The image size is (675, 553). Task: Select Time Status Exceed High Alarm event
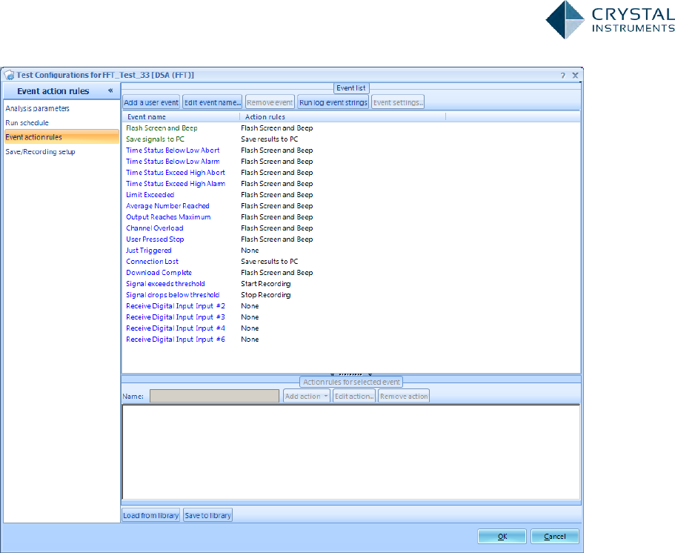[175, 184]
